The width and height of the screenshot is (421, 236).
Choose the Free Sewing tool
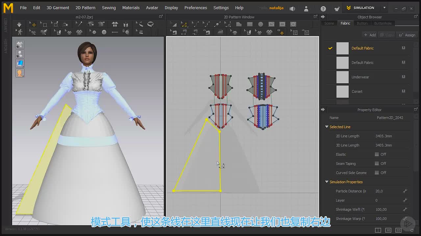195,32
